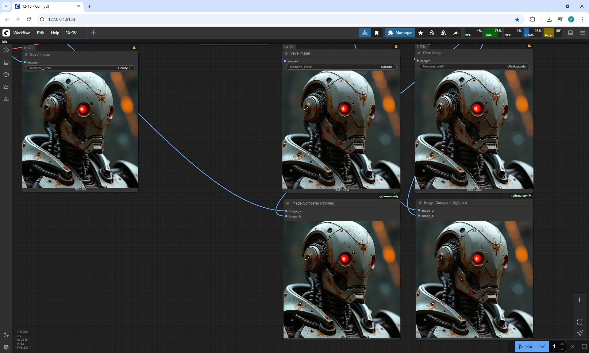
Task: Click the Manager button
Action: [x=400, y=33]
